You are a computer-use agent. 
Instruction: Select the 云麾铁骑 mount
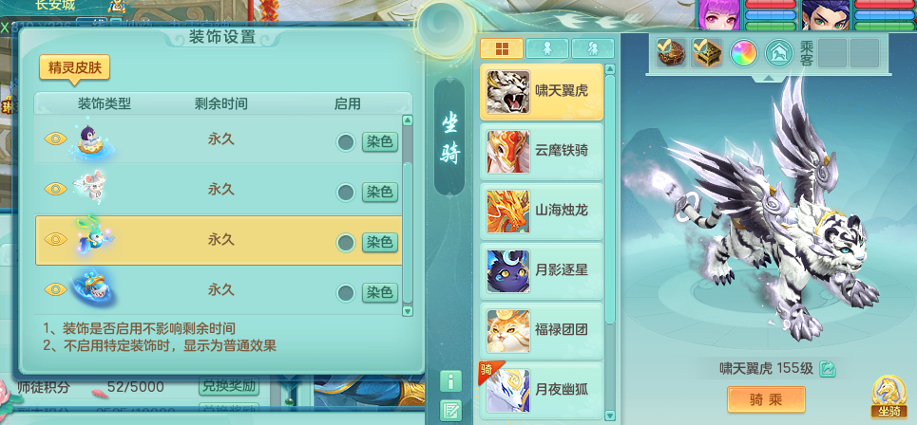(x=542, y=151)
